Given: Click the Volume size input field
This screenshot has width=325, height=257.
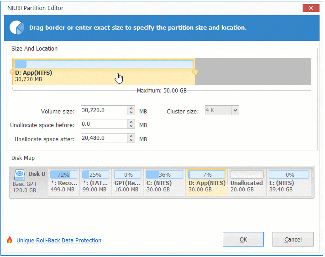Looking at the screenshot, I should click(x=104, y=110).
